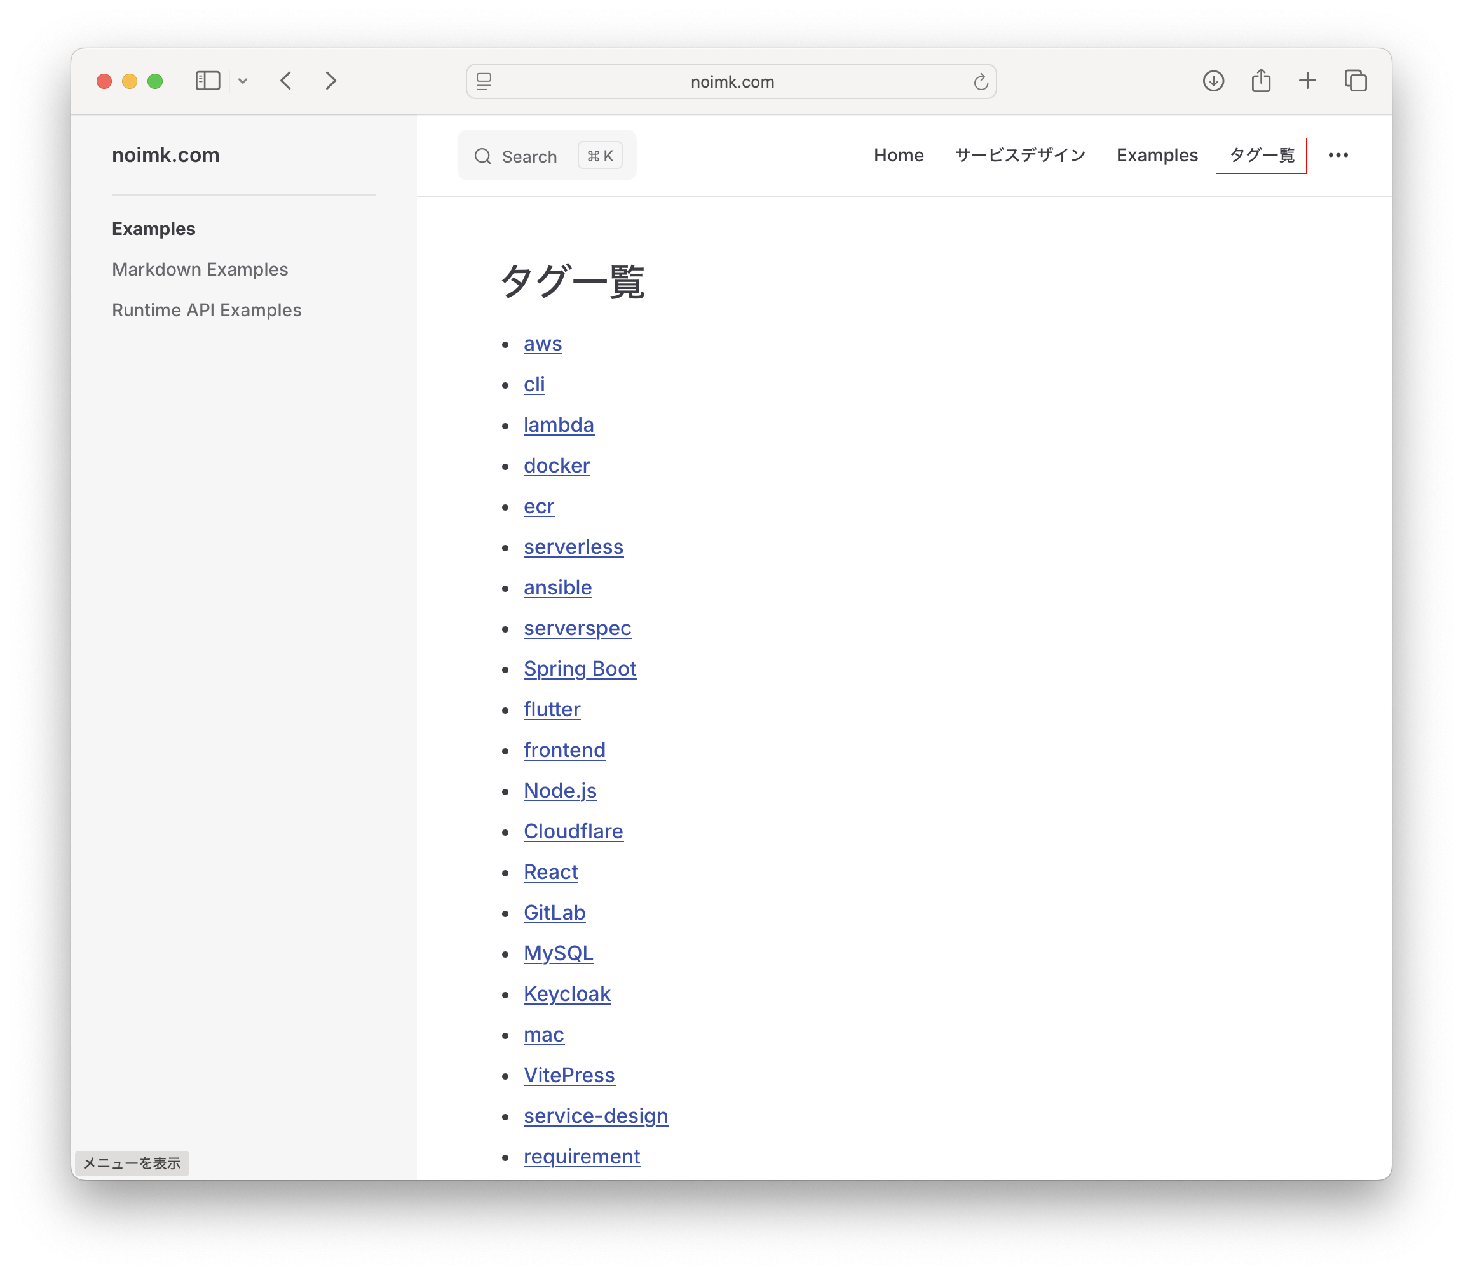
Task: Click the reload page icon
Action: [981, 82]
